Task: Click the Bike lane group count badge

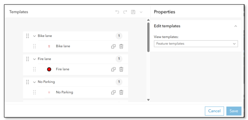Action: (119, 36)
